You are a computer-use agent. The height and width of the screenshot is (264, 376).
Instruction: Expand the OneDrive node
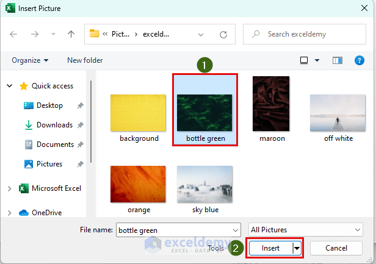(x=9, y=213)
